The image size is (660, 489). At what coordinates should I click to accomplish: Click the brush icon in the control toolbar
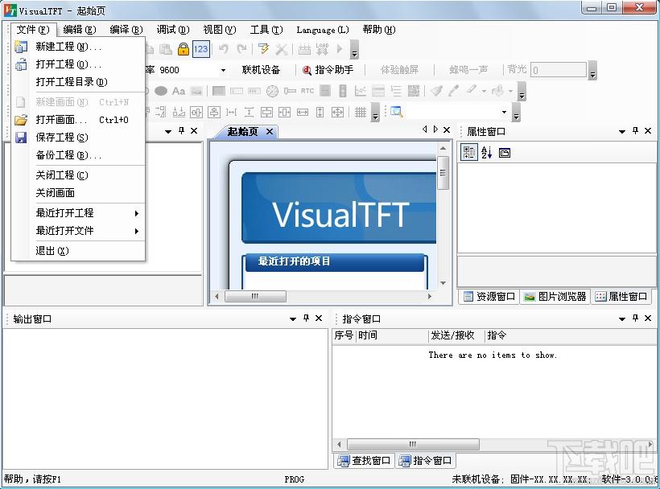point(436,90)
